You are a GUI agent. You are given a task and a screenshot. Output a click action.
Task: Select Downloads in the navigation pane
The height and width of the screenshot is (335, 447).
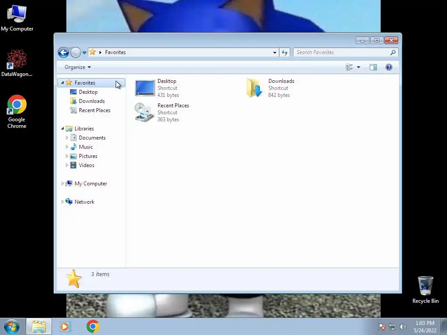click(x=92, y=101)
